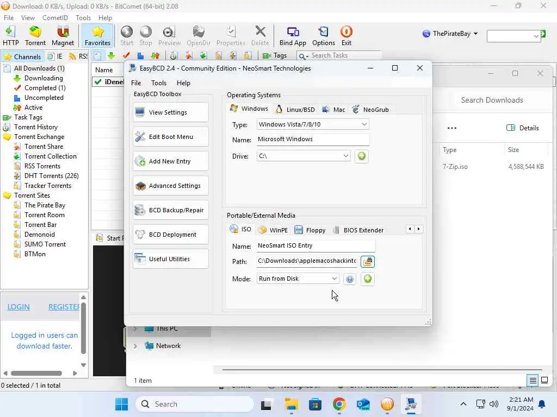Select DHT Torrents (226) tree item
The image size is (557, 417).
[x=51, y=176]
